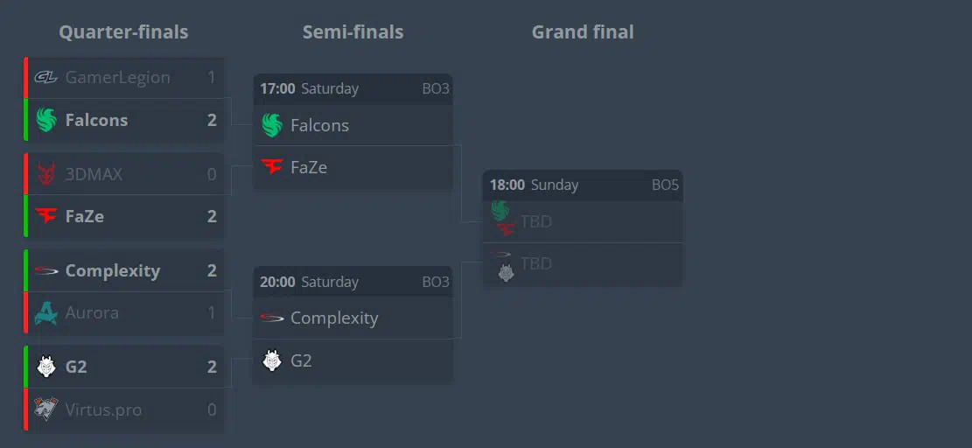Click the Falcons logo in semi-finals match
The width and height of the screenshot is (972, 448).
(271, 125)
